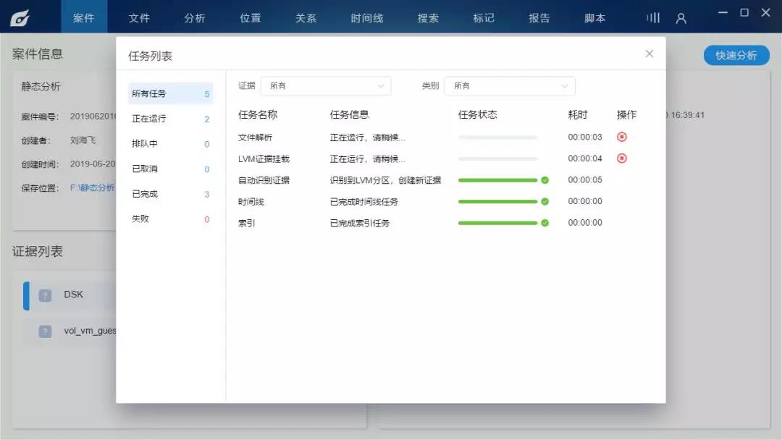The width and height of the screenshot is (782, 440).
Task: Click the 快速分析 button
Action: coord(736,54)
